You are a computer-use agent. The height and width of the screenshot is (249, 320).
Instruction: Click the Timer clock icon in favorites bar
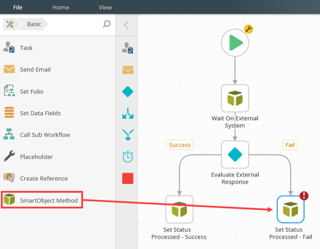(x=128, y=157)
